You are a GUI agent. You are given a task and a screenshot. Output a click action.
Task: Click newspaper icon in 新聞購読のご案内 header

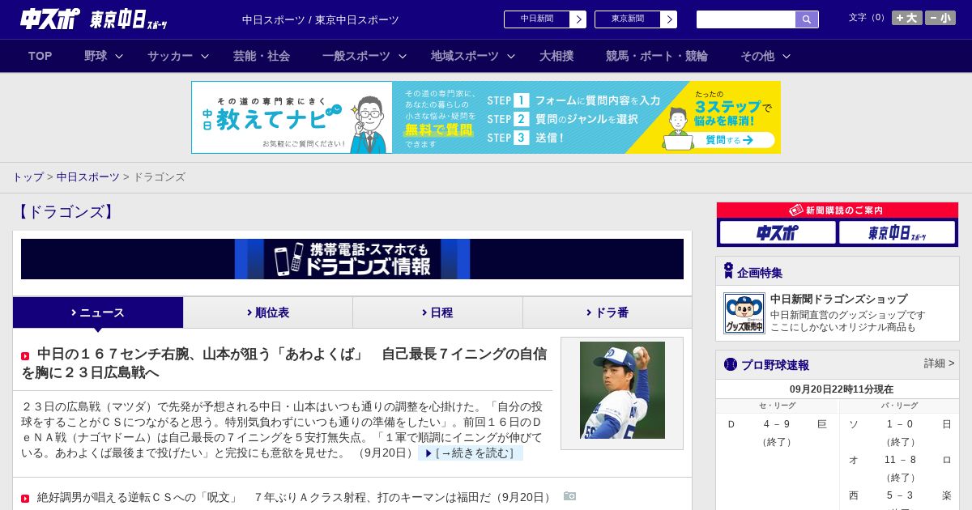[x=795, y=210]
